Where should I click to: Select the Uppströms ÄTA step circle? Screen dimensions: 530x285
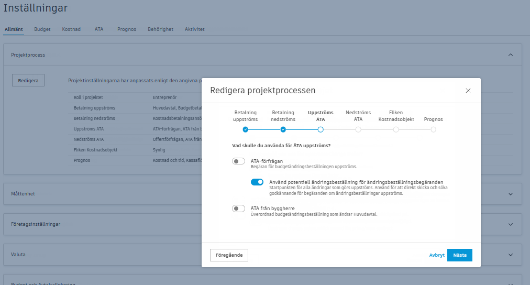click(321, 129)
